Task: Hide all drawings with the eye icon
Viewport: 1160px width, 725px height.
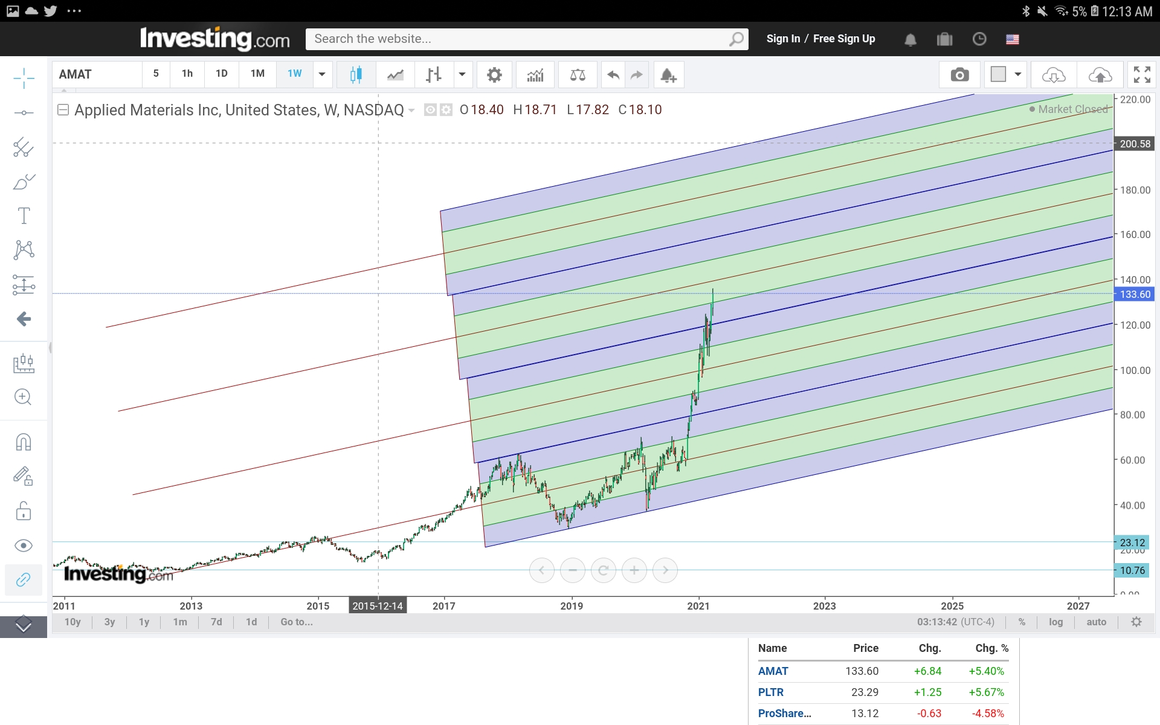Action: [x=24, y=546]
